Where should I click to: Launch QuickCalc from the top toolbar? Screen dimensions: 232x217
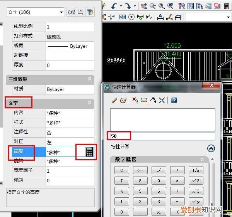point(226,6)
